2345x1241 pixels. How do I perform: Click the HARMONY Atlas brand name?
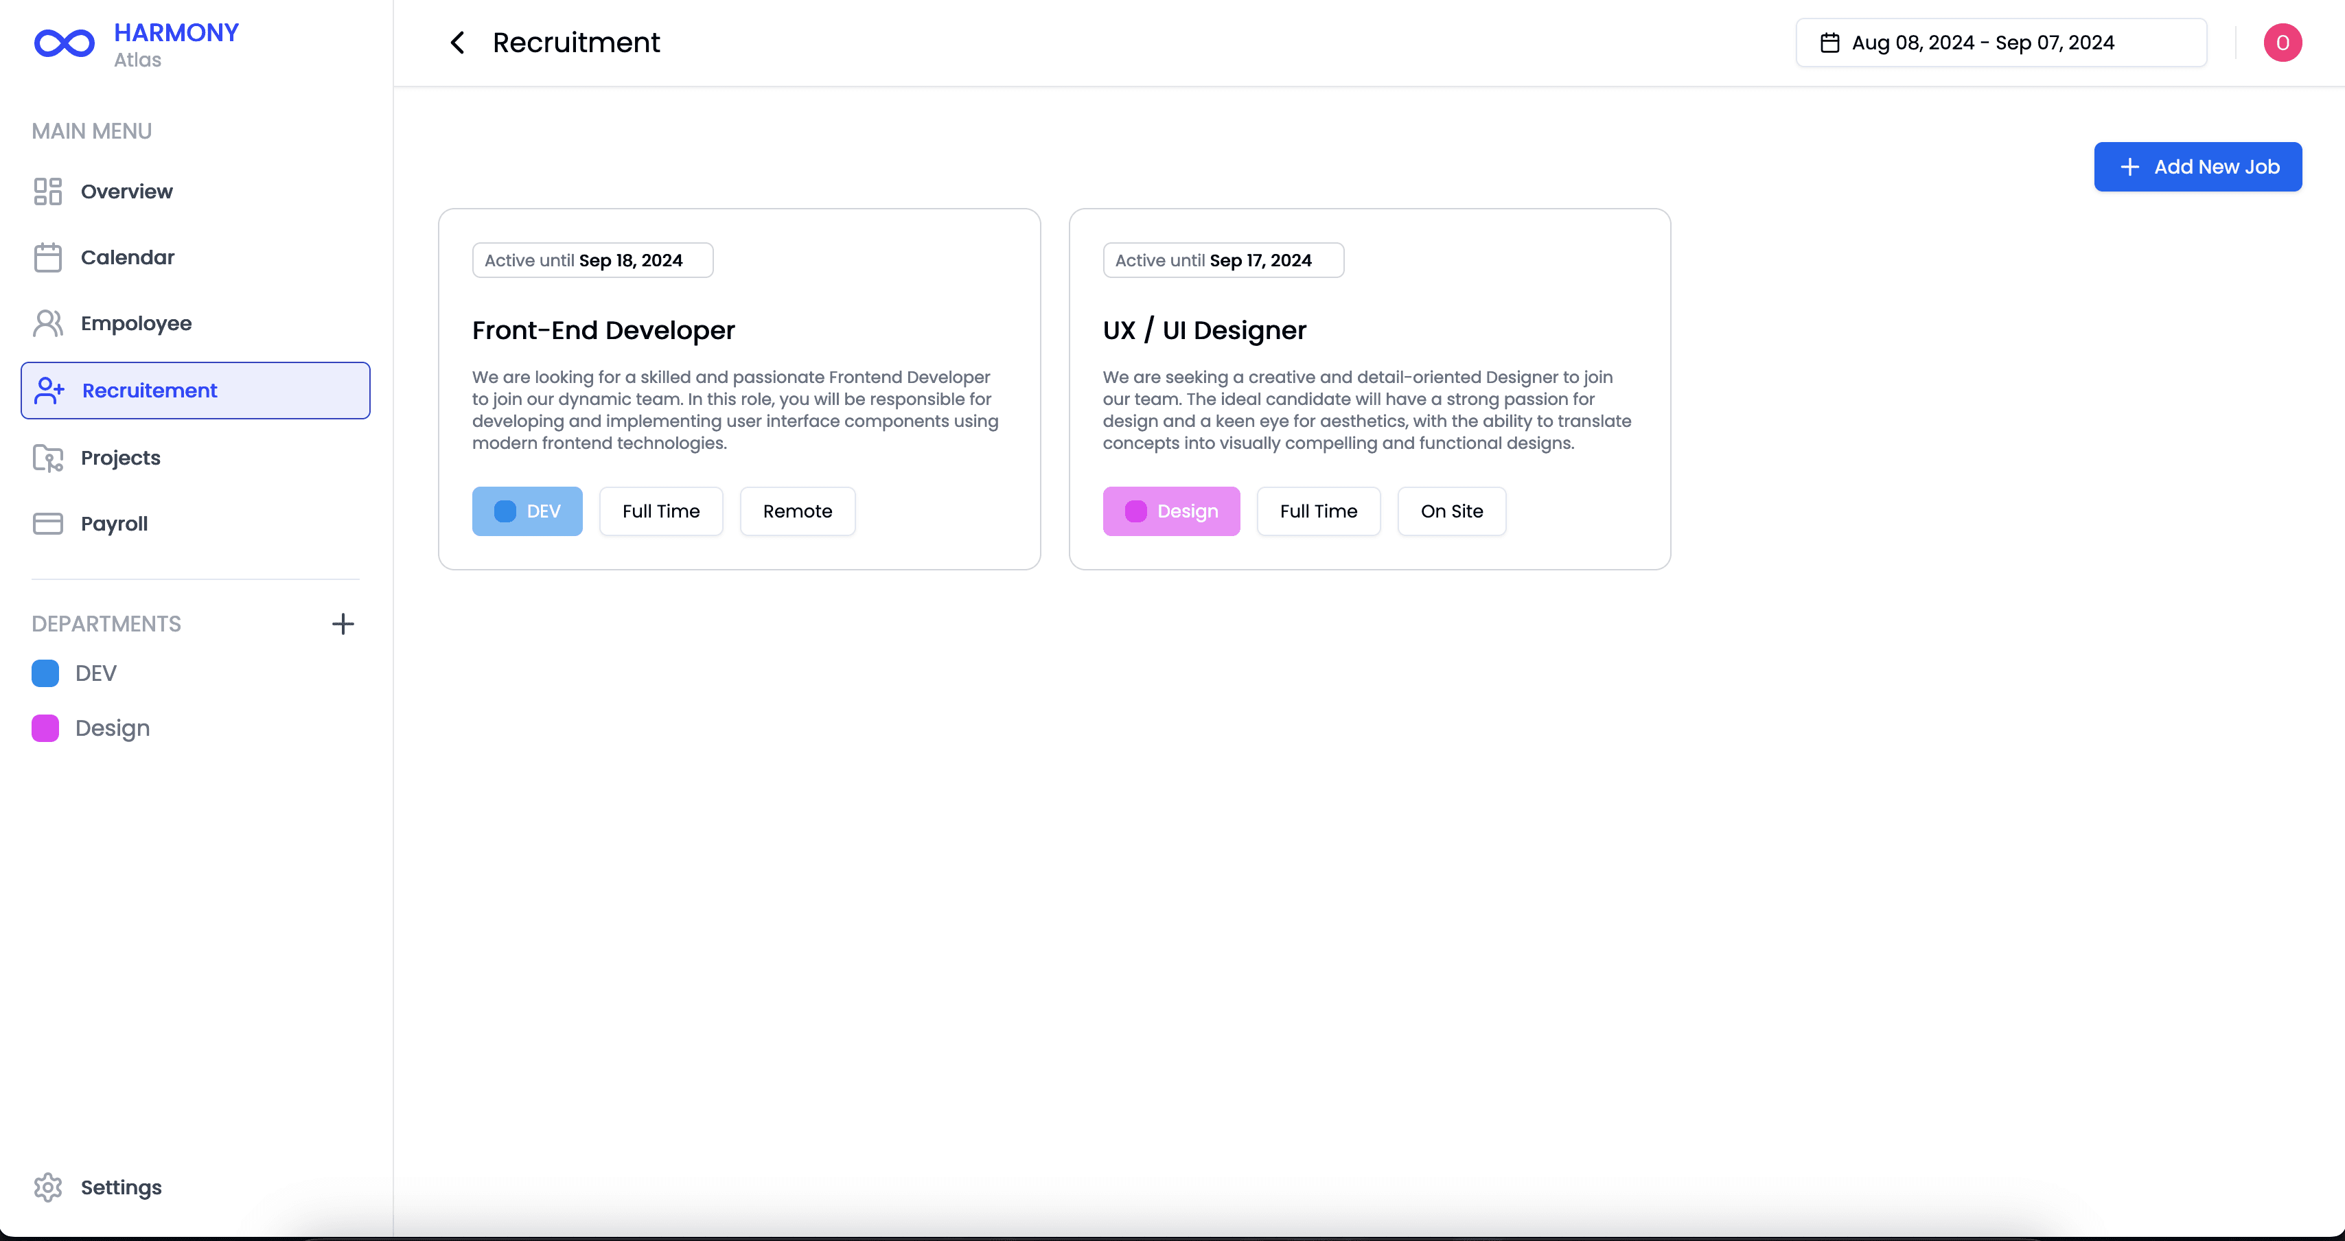click(x=176, y=45)
